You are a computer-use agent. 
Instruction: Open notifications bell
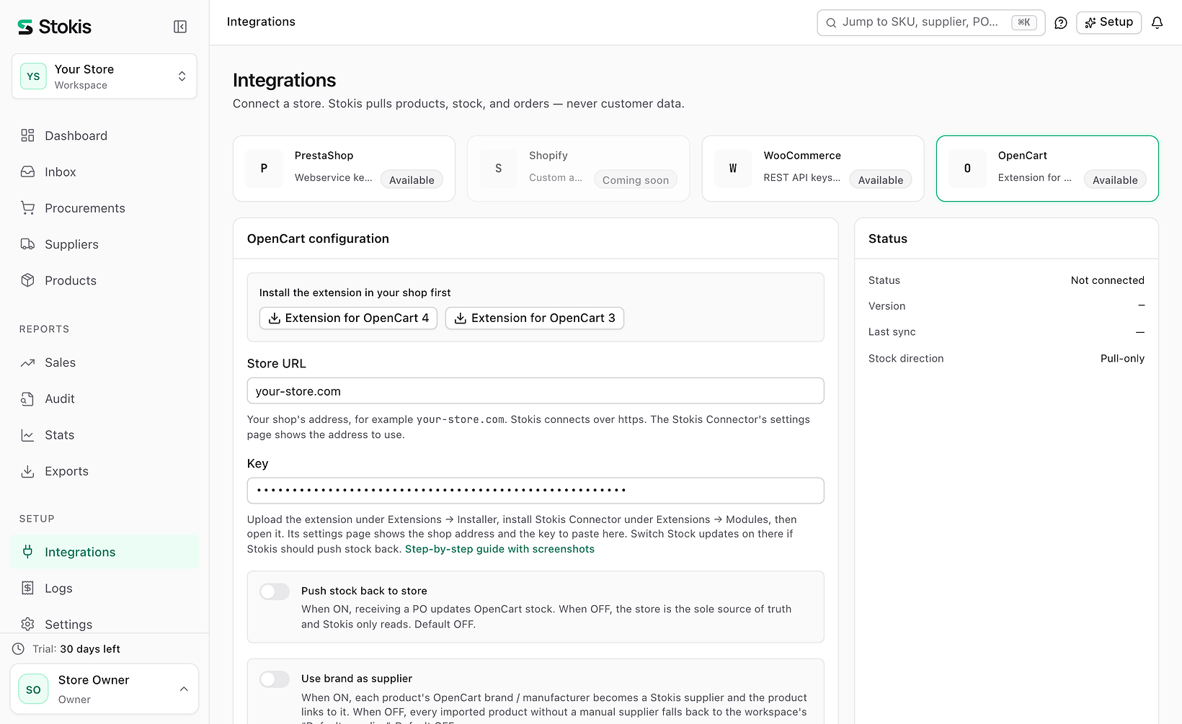coord(1157,22)
